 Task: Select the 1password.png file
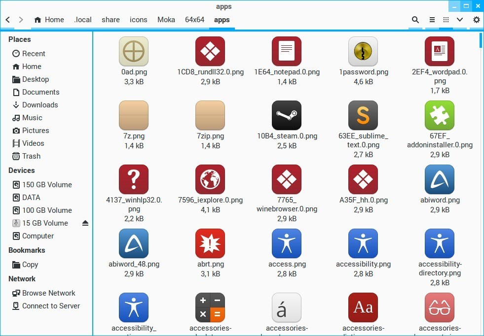[363, 51]
